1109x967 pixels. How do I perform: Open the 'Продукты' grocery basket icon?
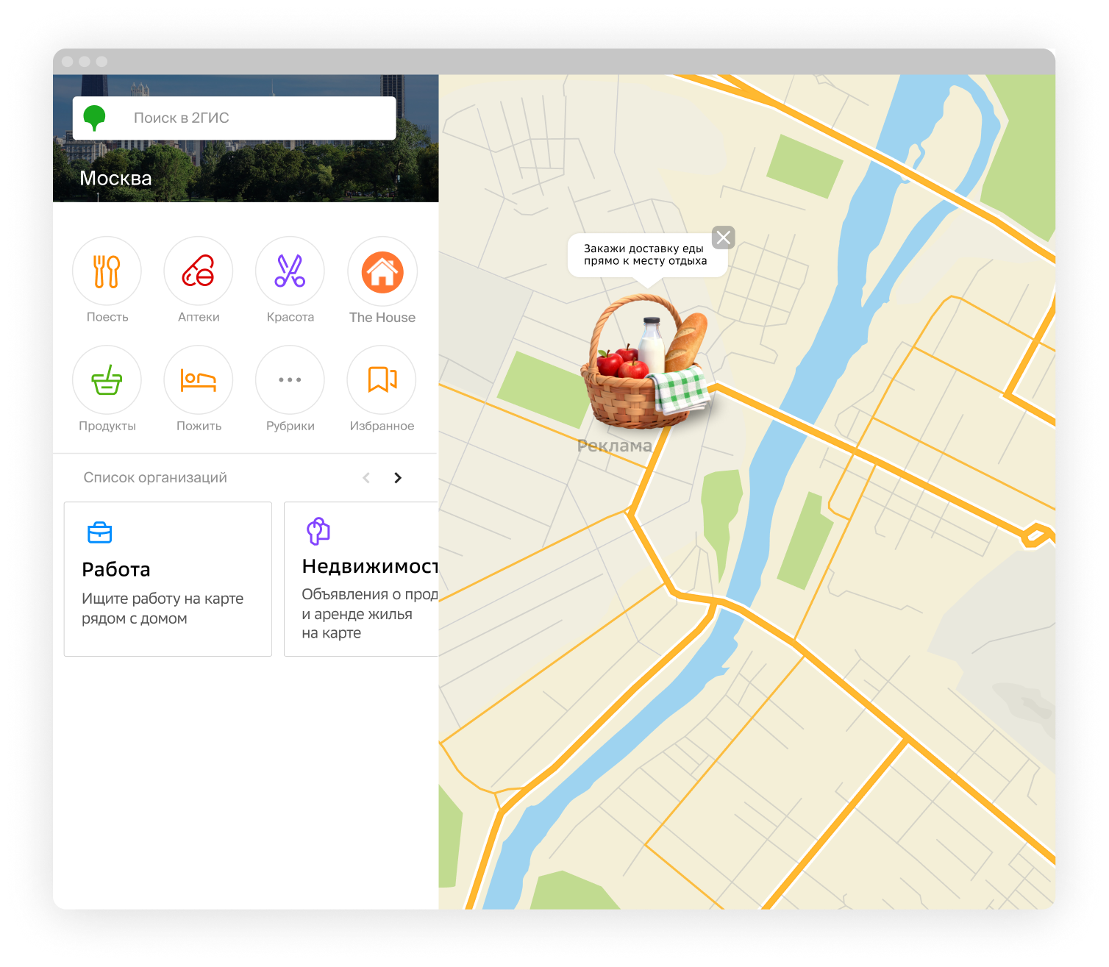pyautogui.click(x=107, y=380)
